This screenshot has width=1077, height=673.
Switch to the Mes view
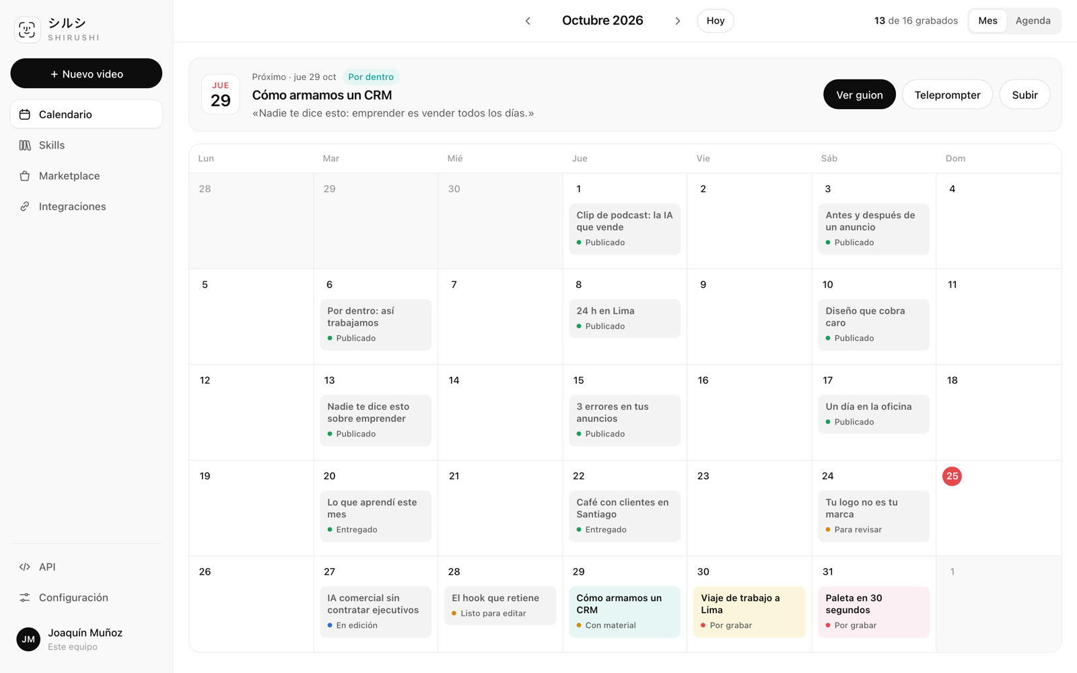(x=987, y=21)
